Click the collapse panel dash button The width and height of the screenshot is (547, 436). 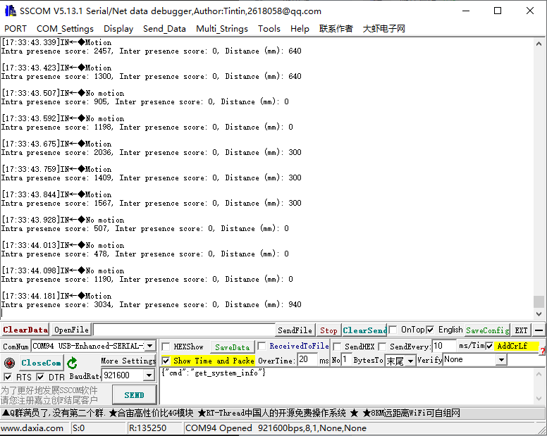click(x=539, y=330)
